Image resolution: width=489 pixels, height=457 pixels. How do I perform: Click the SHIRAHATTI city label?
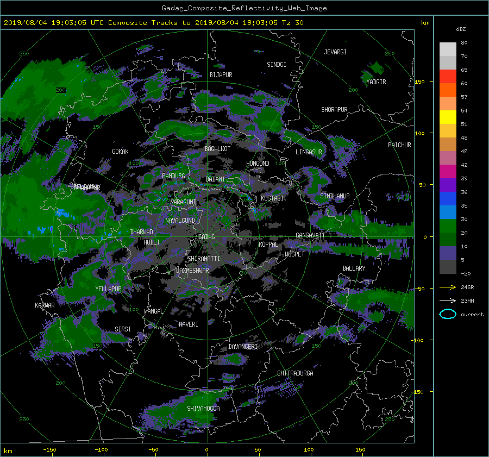pyautogui.click(x=204, y=259)
